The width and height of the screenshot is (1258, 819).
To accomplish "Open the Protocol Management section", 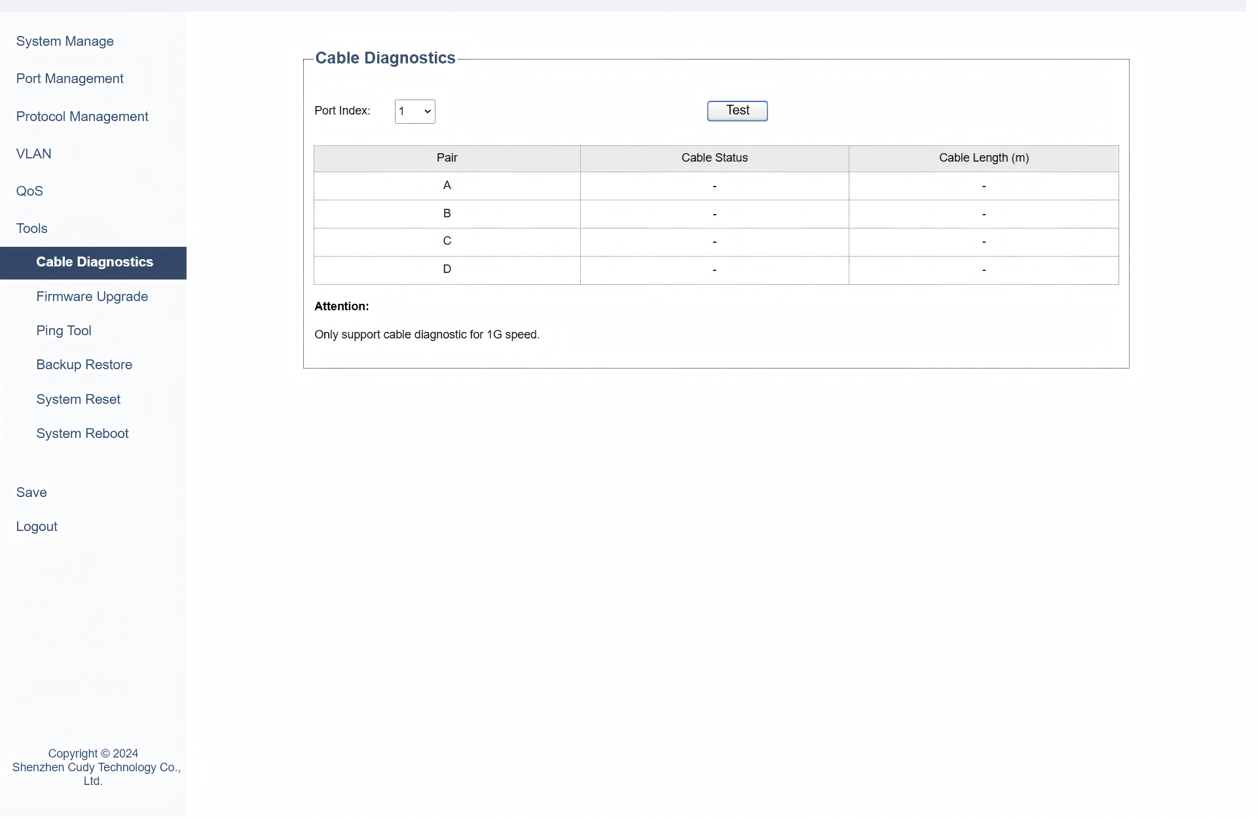I will click(x=82, y=117).
